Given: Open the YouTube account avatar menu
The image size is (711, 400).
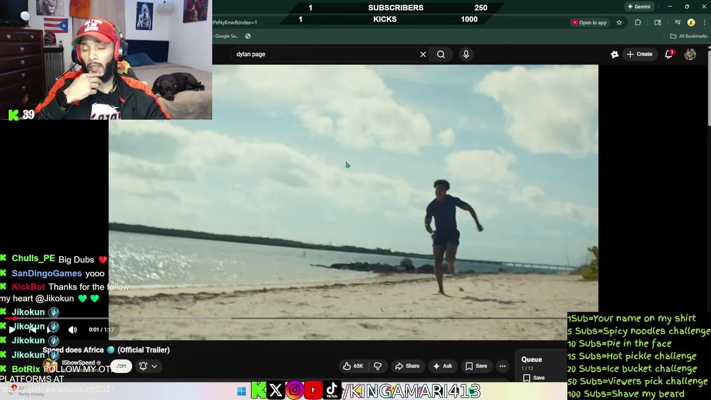Looking at the screenshot, I should tap(690, 54).
